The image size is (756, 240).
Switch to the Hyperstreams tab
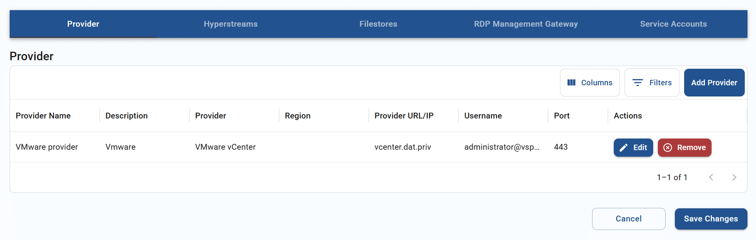click(x=230, y=24)
